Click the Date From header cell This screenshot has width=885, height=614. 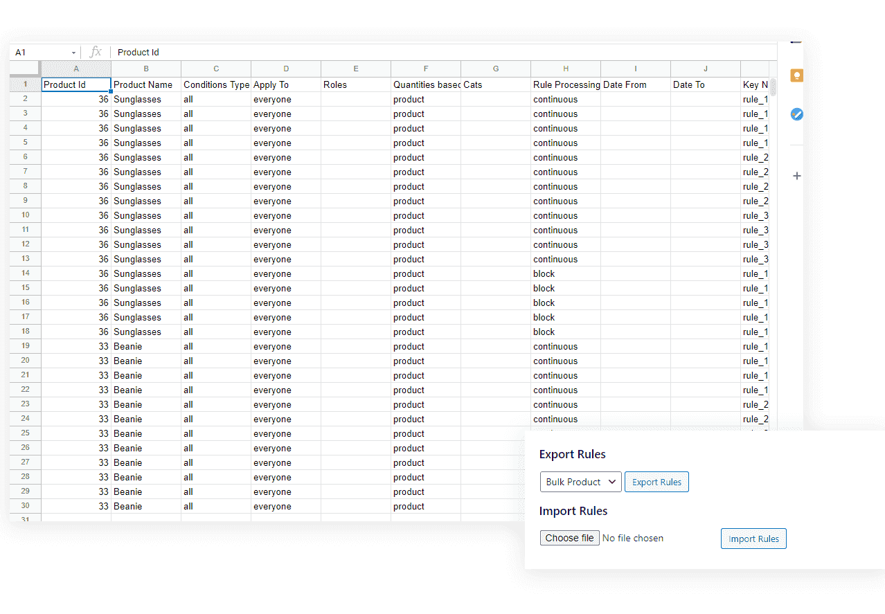[636, 84]
